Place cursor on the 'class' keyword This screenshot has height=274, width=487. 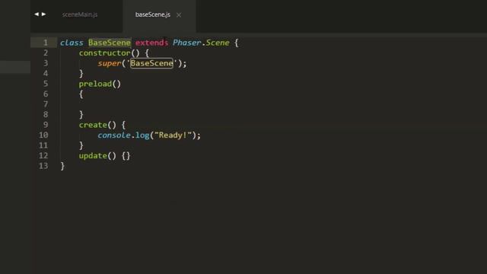point(72,43)
